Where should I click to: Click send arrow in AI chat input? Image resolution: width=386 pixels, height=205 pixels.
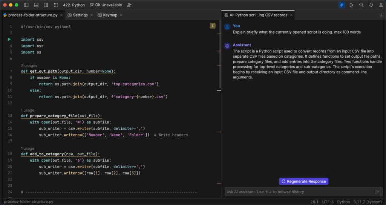[x=377, y=192]
